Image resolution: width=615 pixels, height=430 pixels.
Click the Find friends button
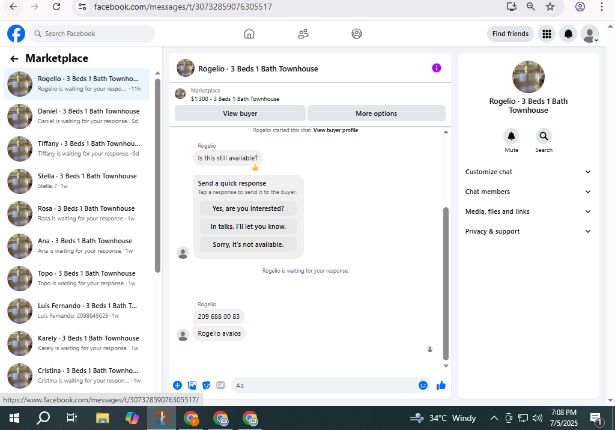(510, 34)
